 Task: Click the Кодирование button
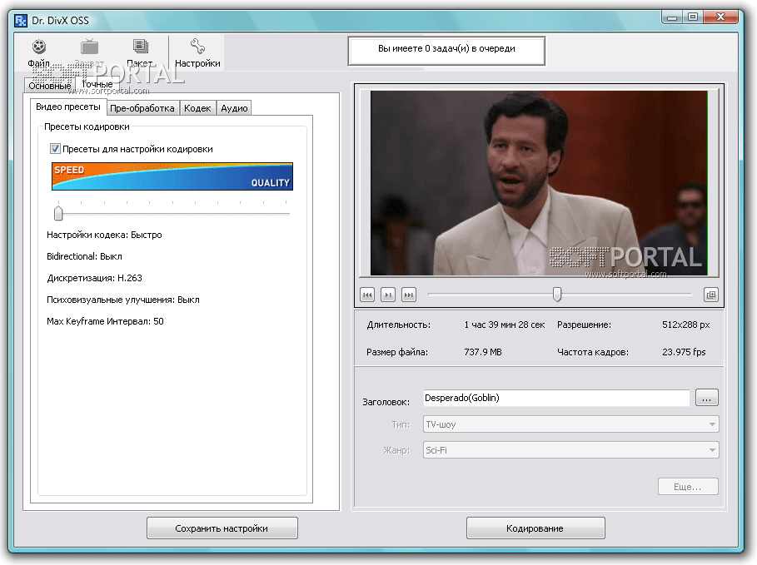(535, 528)
